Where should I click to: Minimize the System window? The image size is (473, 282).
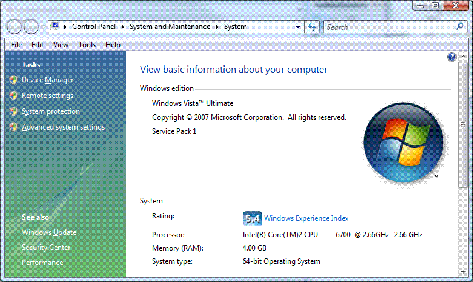click(x=420, y=5)
